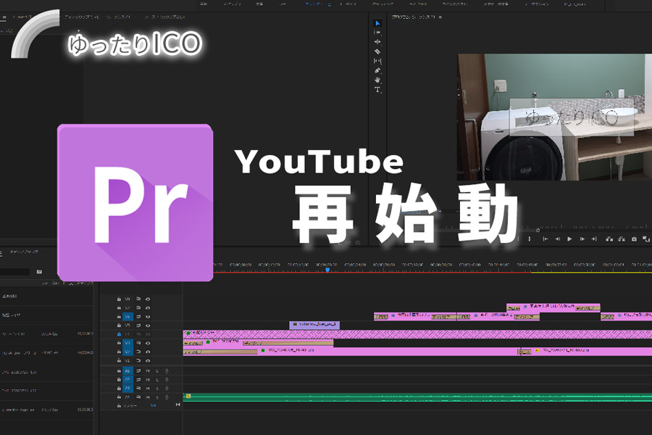652x435 pixels.
Task: Step back one frame in monitor
Action: tap(558, 239)
